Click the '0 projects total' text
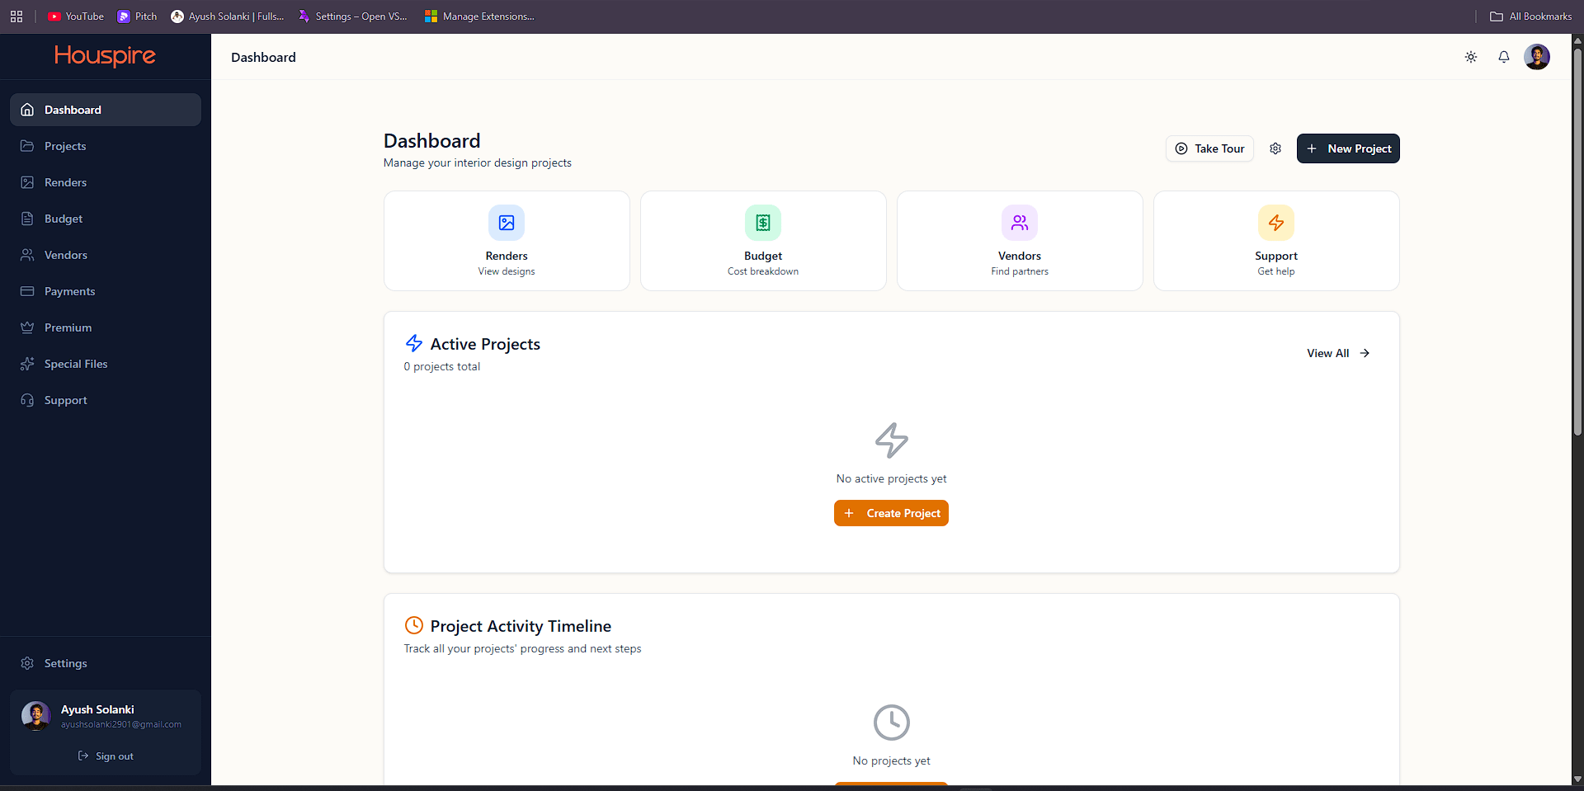The image size is (1584, 791). tap(441, 366)
